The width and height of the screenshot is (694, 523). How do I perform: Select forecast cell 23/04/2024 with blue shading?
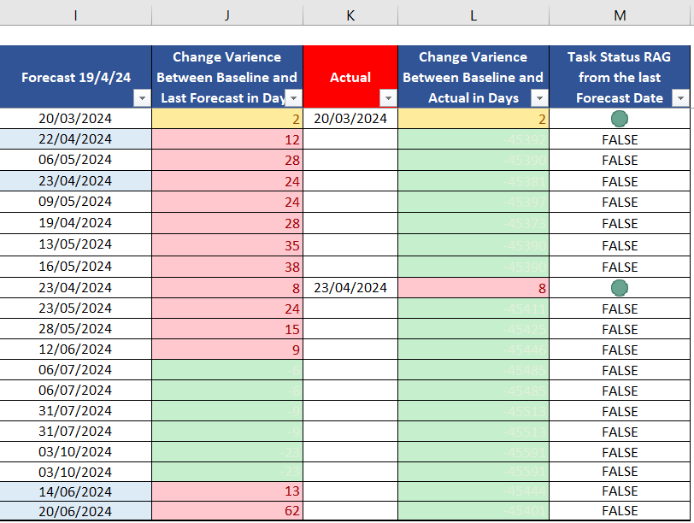pyautogui.click(x=76, y=181)
